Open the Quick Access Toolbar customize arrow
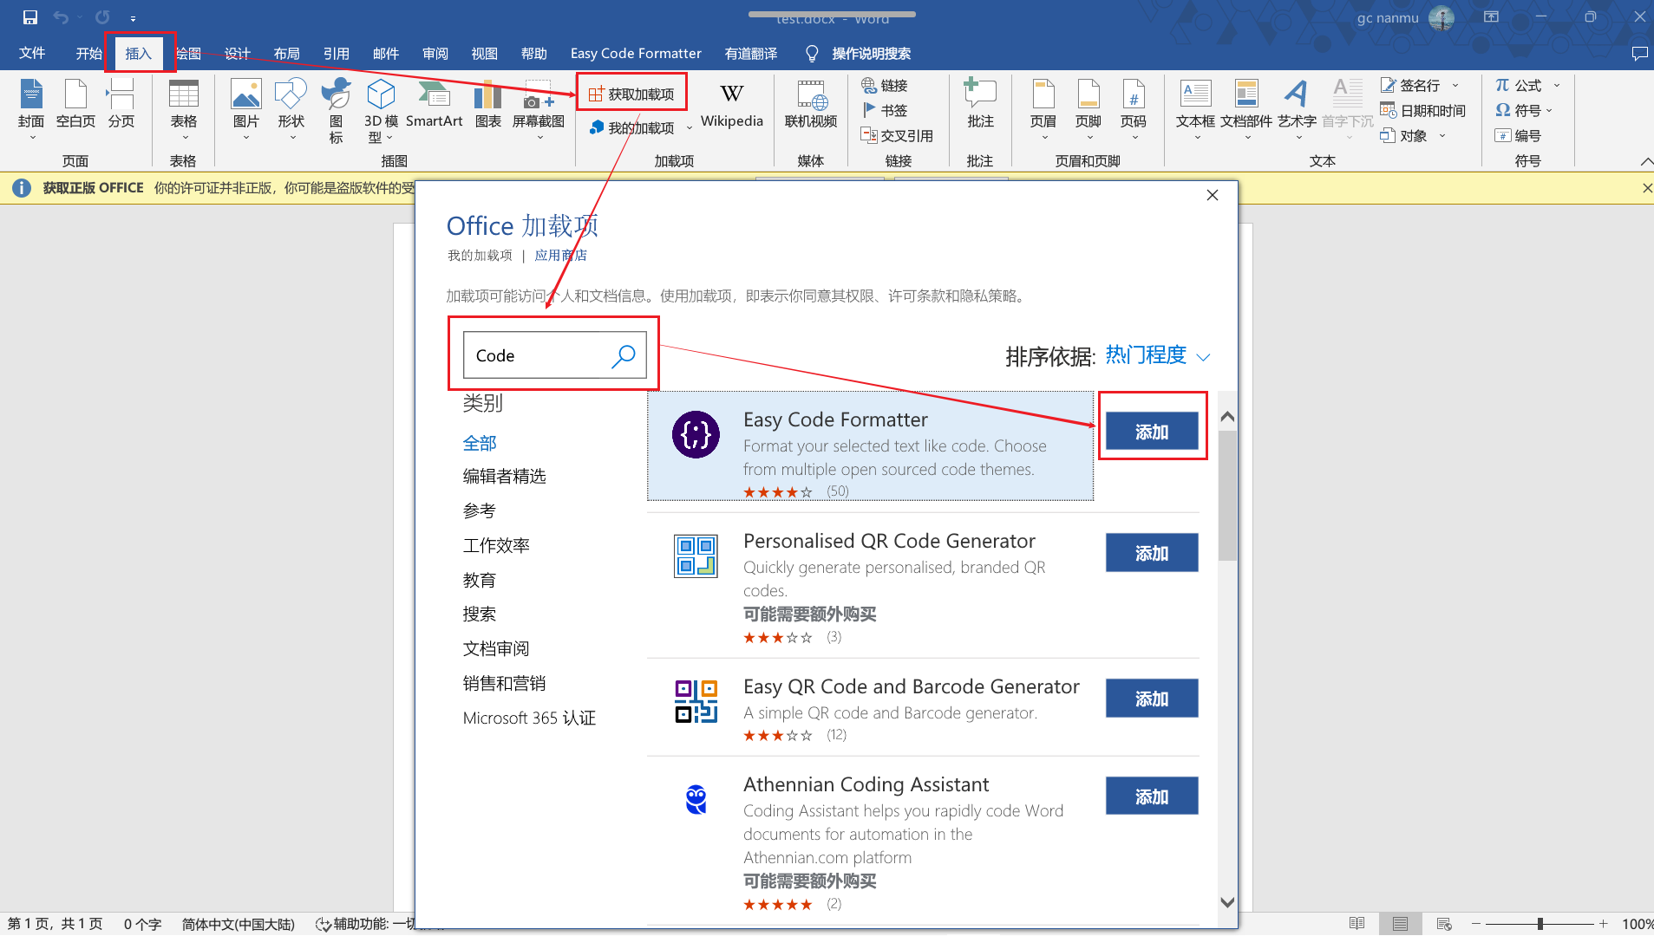1654x936 pixels. pos(133,18)
